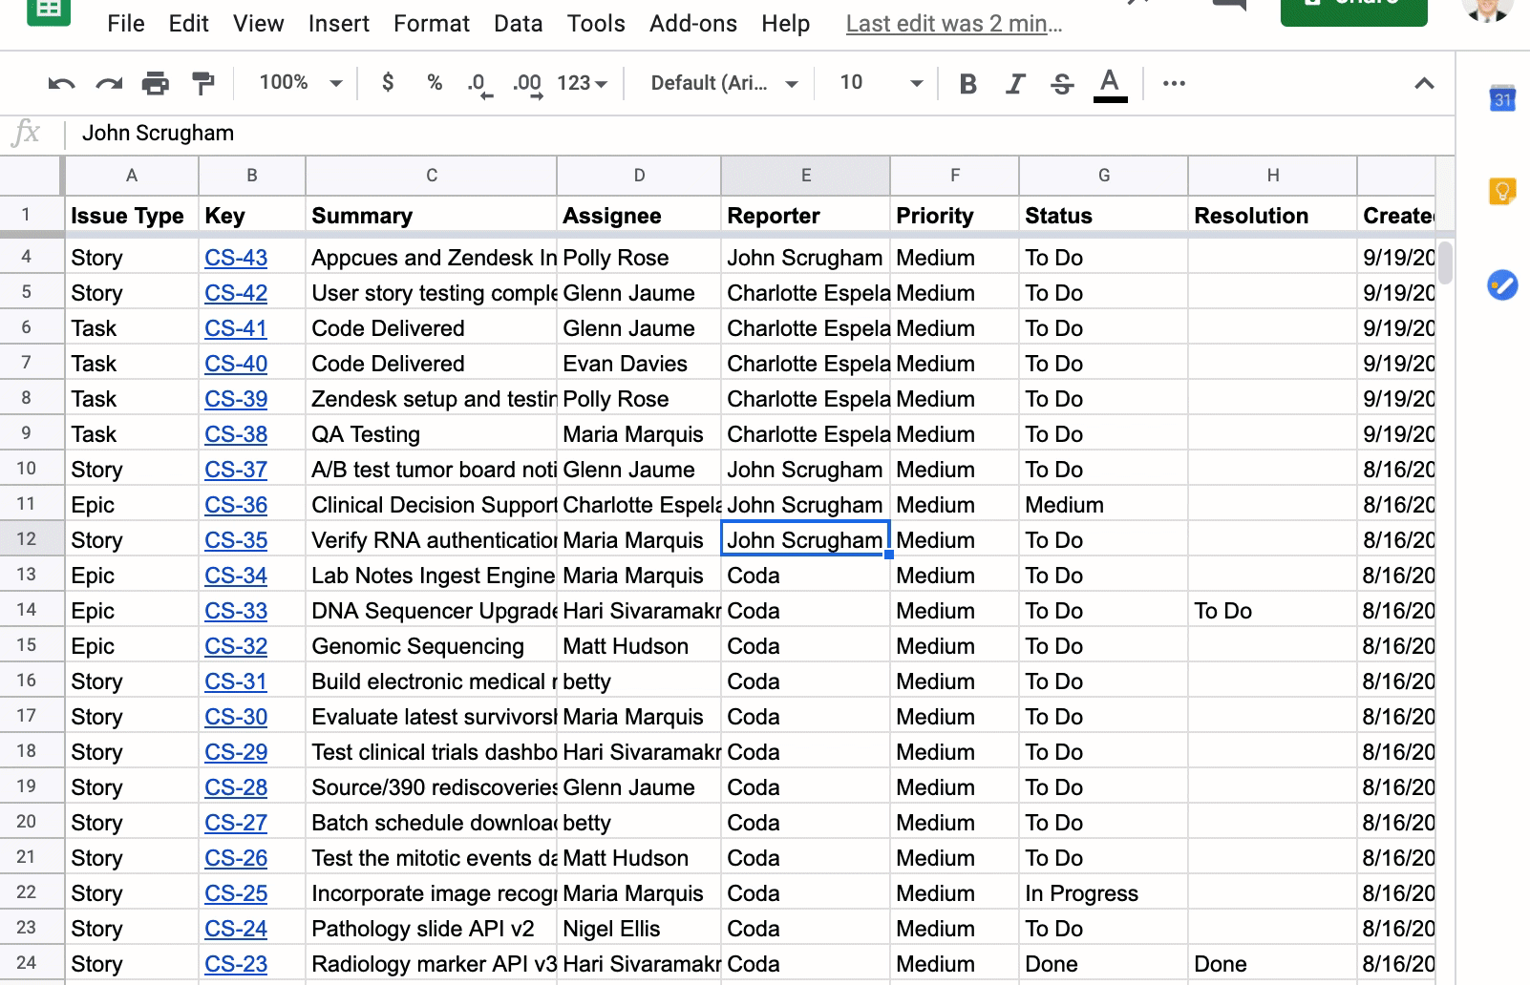Toggle bold formatting
Image resolution: width=1530 pixels, height=985 pixels.
tap(967, 84)
